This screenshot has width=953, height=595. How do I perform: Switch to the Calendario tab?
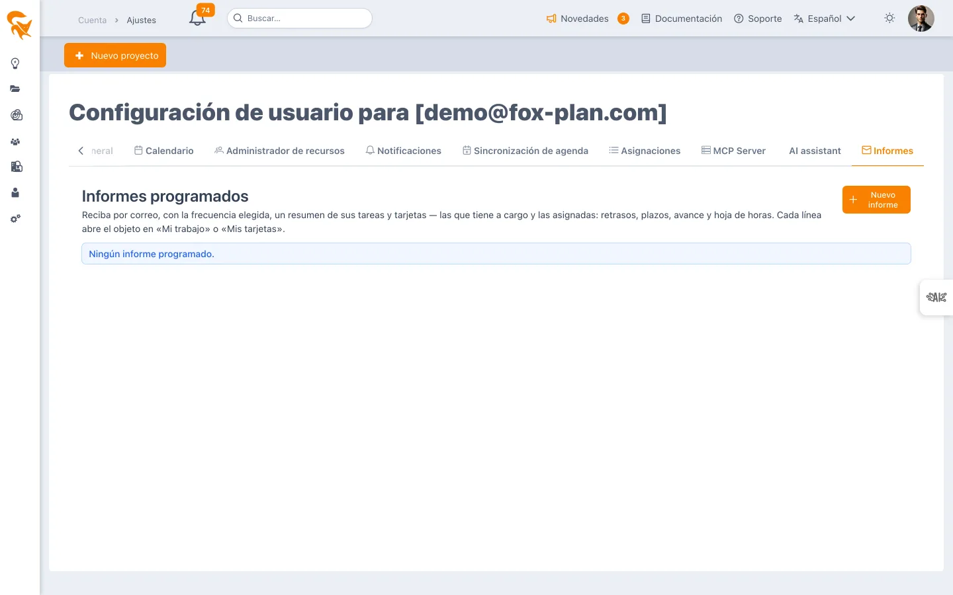click(x=164, y=151)
